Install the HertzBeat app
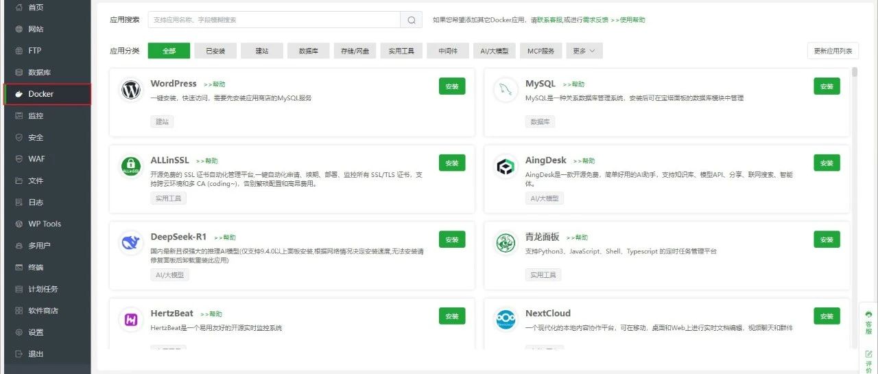This screenshot has height=374, width=878. [x=452, y=316]
